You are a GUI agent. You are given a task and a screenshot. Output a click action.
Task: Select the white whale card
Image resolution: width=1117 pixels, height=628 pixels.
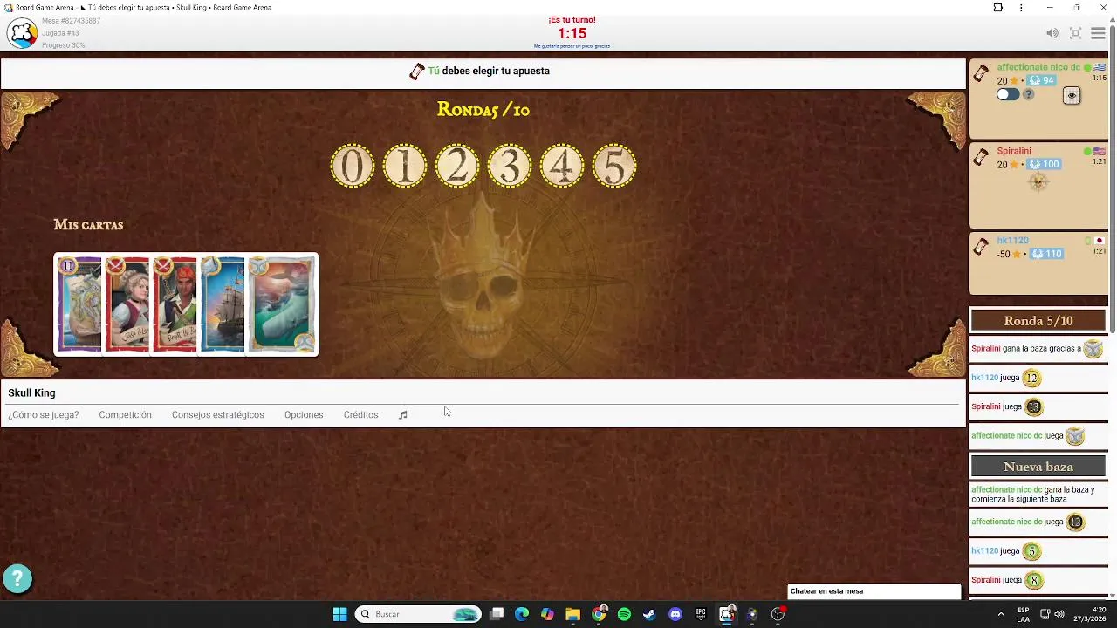click(282, 304)
